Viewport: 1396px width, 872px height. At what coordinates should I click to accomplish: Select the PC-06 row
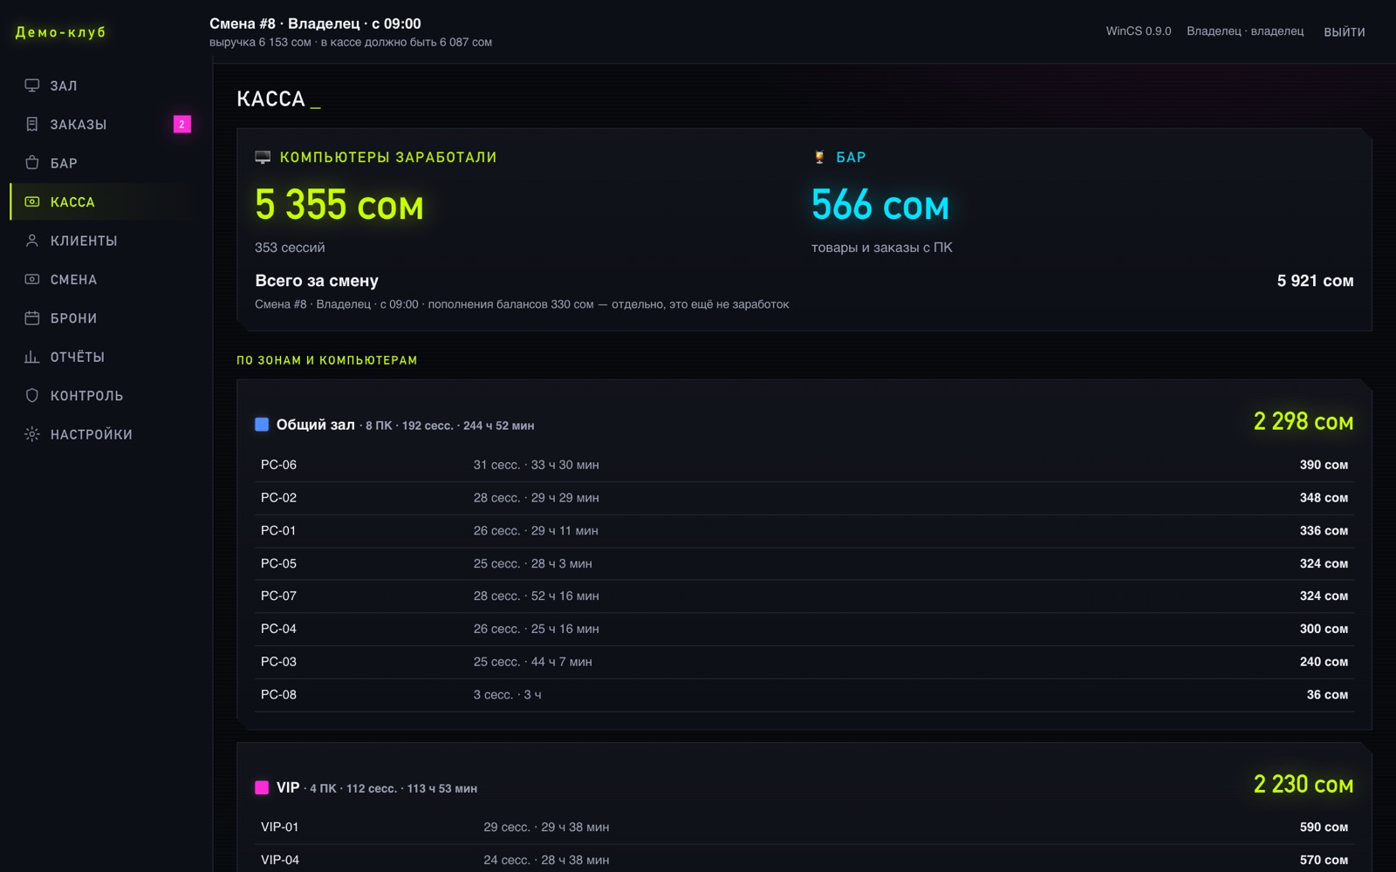point(804,465)
